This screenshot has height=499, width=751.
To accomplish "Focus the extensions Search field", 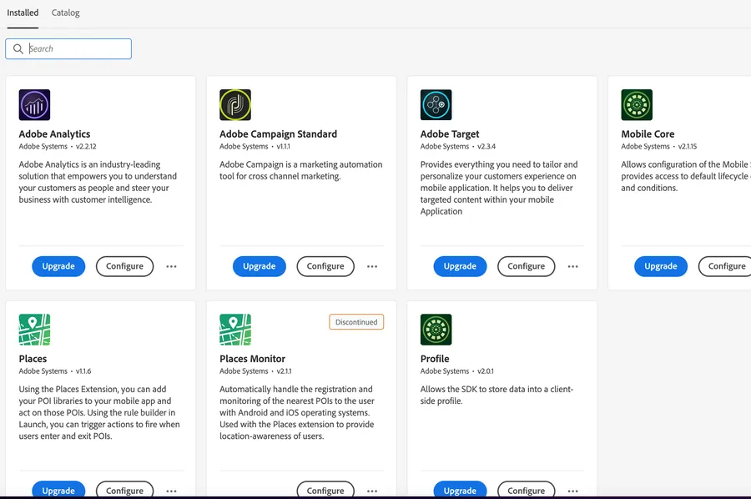I will (x=68, y=49).
